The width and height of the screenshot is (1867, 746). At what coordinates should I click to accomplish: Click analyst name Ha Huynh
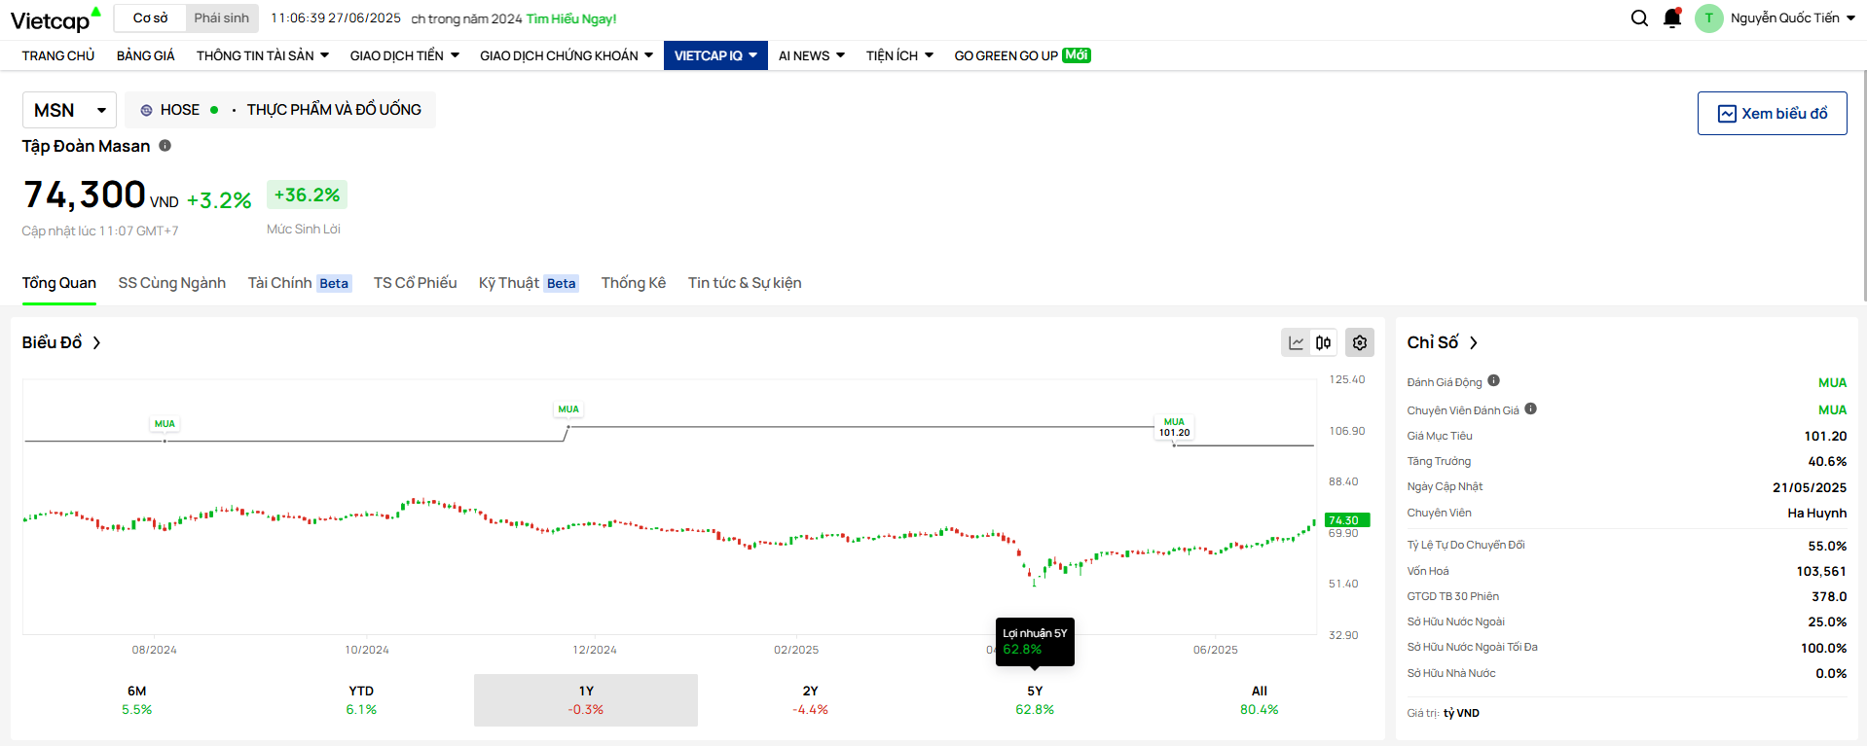(1816, 514)
